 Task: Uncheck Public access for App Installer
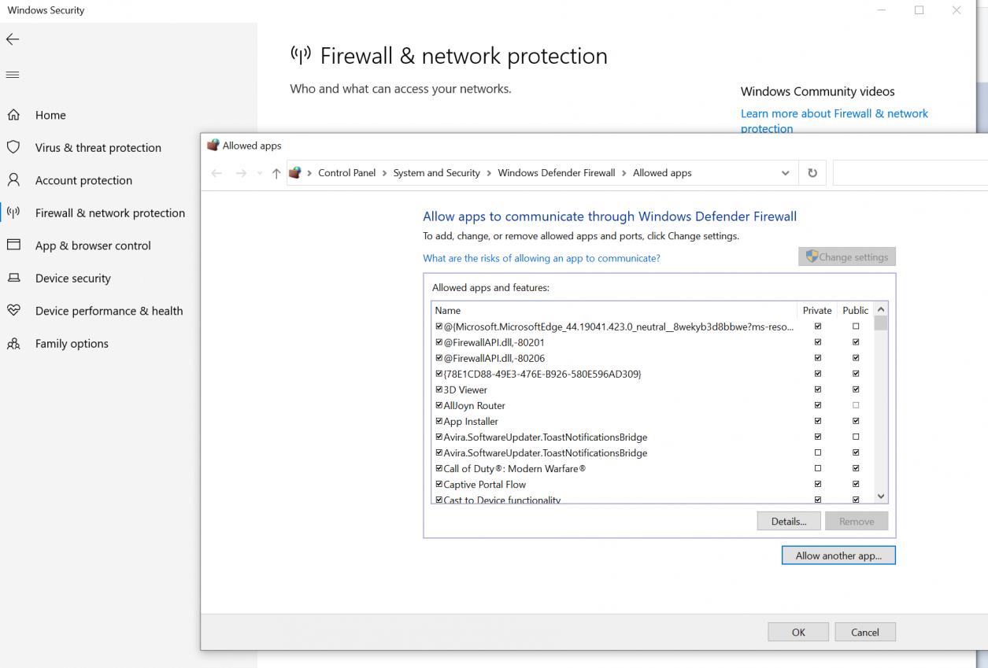(x=856, y=421)
